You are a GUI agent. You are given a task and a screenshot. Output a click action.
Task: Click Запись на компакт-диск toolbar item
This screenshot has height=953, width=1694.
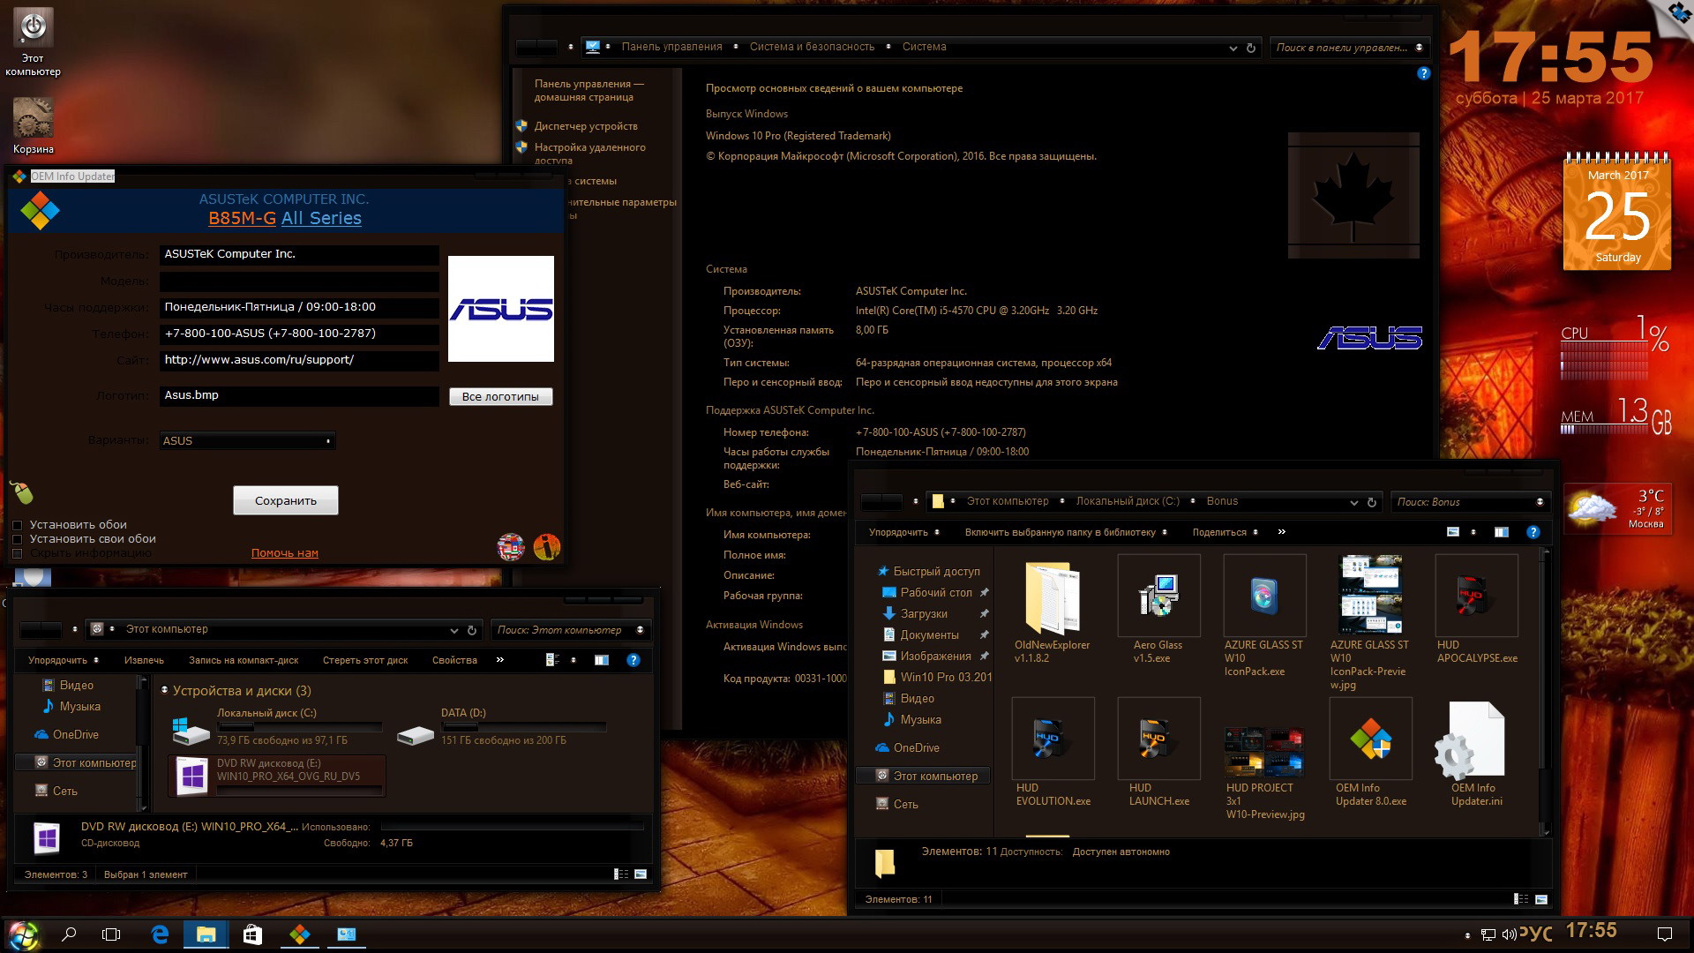click(x=244, y=660)
